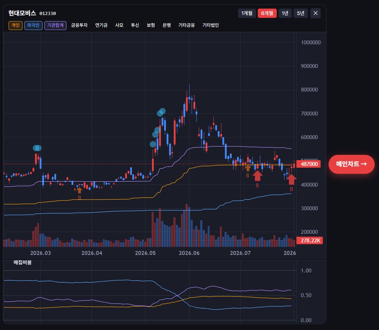The image size is (379, 330).
Task: Click the 2026.06 date axis label
Action: tap(189, 253)
